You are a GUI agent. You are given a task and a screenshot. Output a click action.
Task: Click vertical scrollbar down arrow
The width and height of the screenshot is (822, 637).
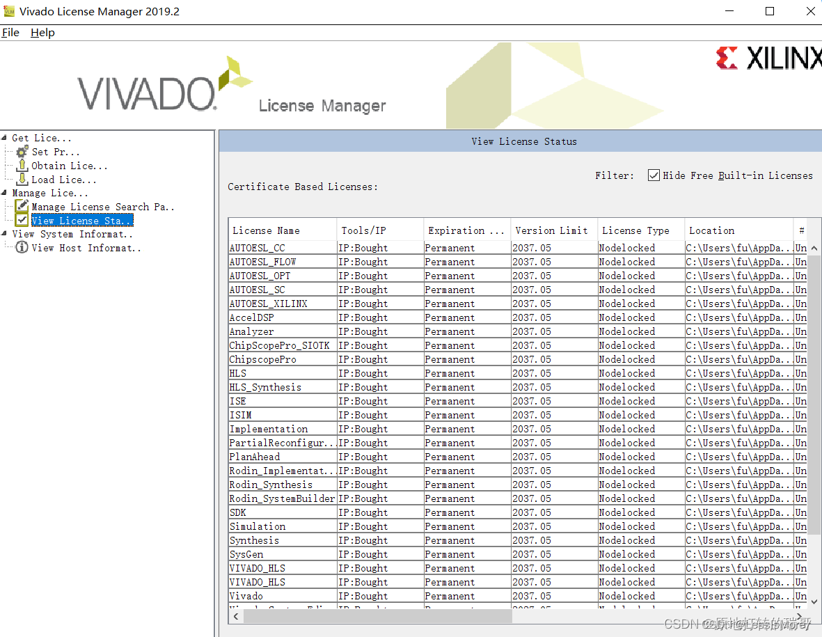coord(814,602)
